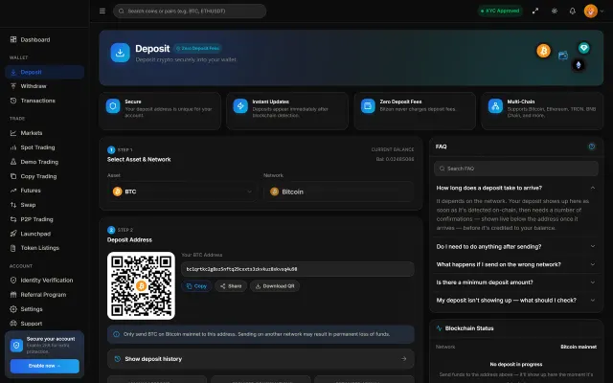Open Transactions in sidebar
The image size is (613, 383).
(45, 101)
